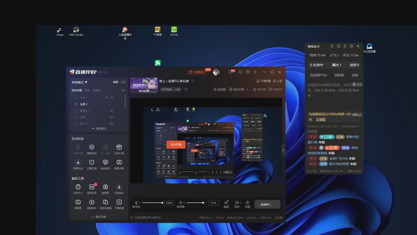
Task: Click the 连接中... start stream button
Action: pos(267,204)
